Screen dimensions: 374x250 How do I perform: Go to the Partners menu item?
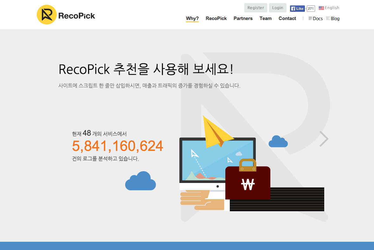243,18
